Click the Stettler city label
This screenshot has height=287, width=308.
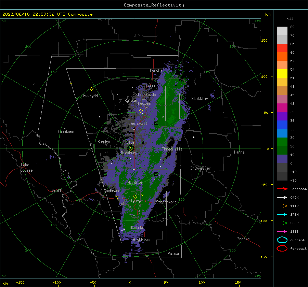[x=200, y=99]
